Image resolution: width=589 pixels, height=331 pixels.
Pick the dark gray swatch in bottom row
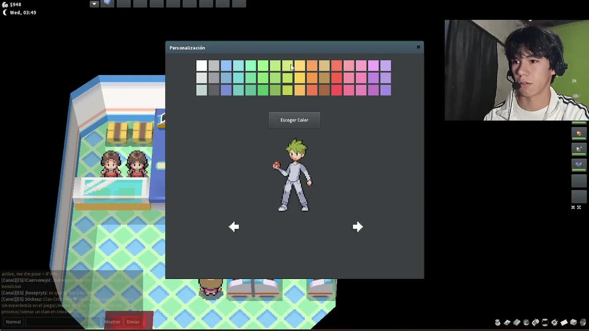[214, 90]
